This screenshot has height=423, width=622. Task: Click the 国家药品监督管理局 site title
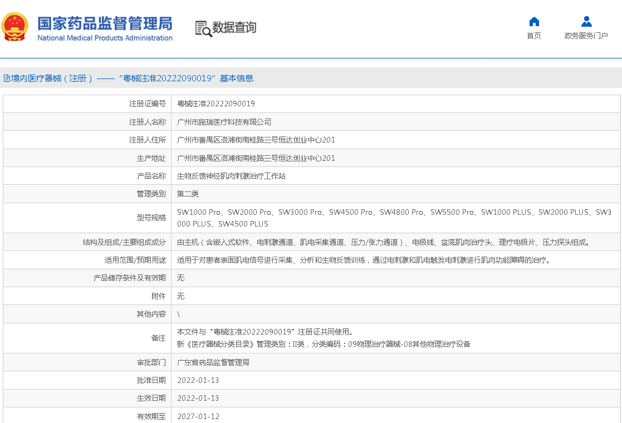(105, 23)
